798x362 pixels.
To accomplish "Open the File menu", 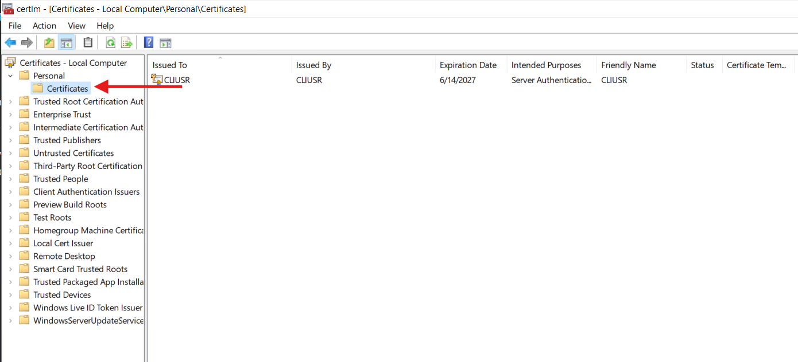I will (x=15, y=26).
